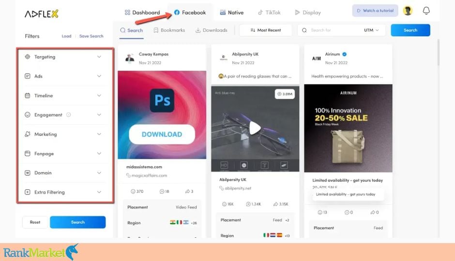Screen dimensions: 455x261
Task: Click the Airinum 20-50% Sale ad image
Action: [x=348, y=129]
